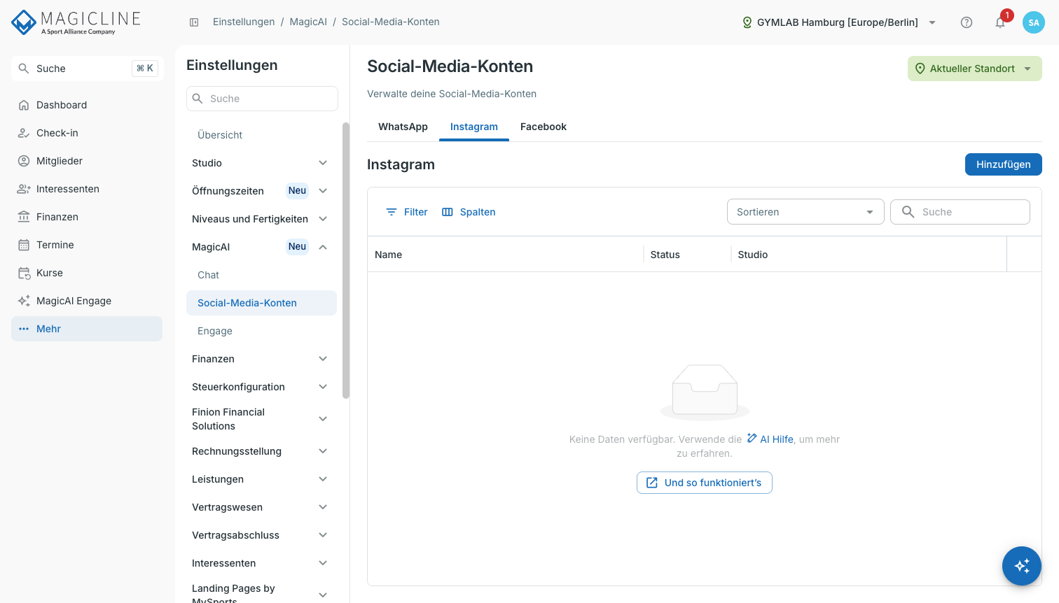The image size is (1059, 603).
Task: Toggle the sidebar collapse icon
Action: click(x=194, y=22)
